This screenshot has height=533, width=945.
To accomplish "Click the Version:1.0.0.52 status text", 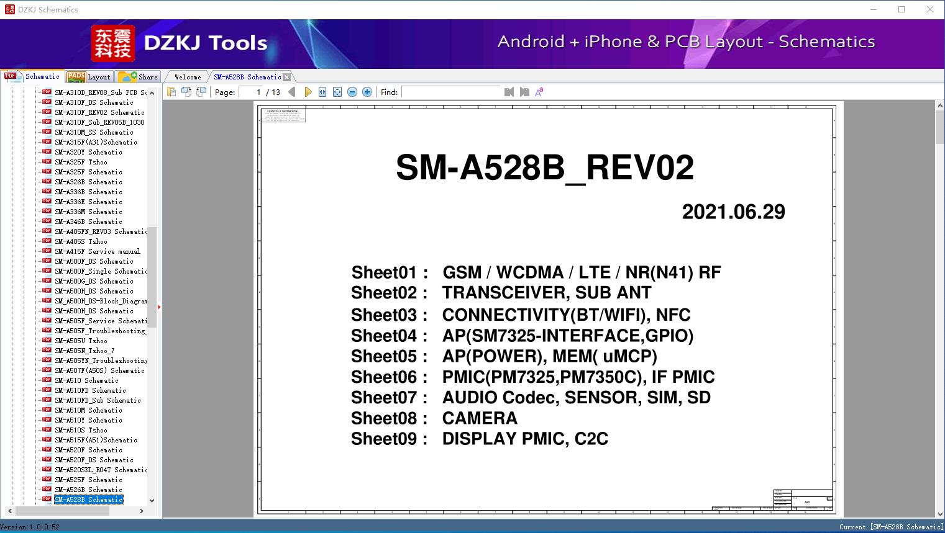I will [x=30, y=527].
